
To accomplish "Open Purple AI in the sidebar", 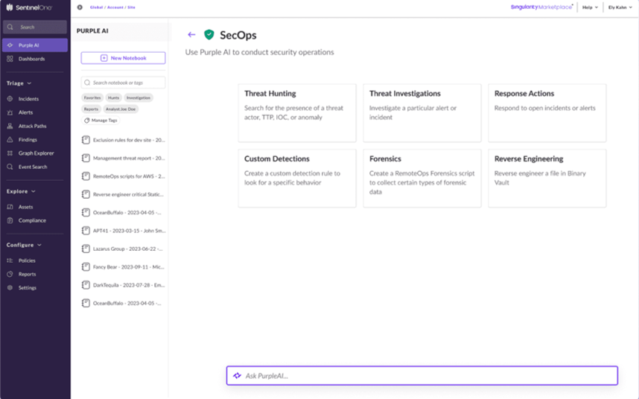I will [35, 45].
